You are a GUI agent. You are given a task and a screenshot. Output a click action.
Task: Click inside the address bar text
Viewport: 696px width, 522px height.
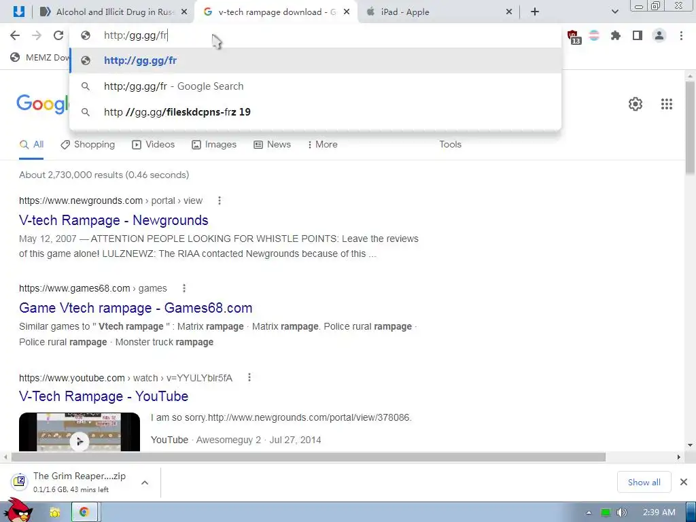135,35
